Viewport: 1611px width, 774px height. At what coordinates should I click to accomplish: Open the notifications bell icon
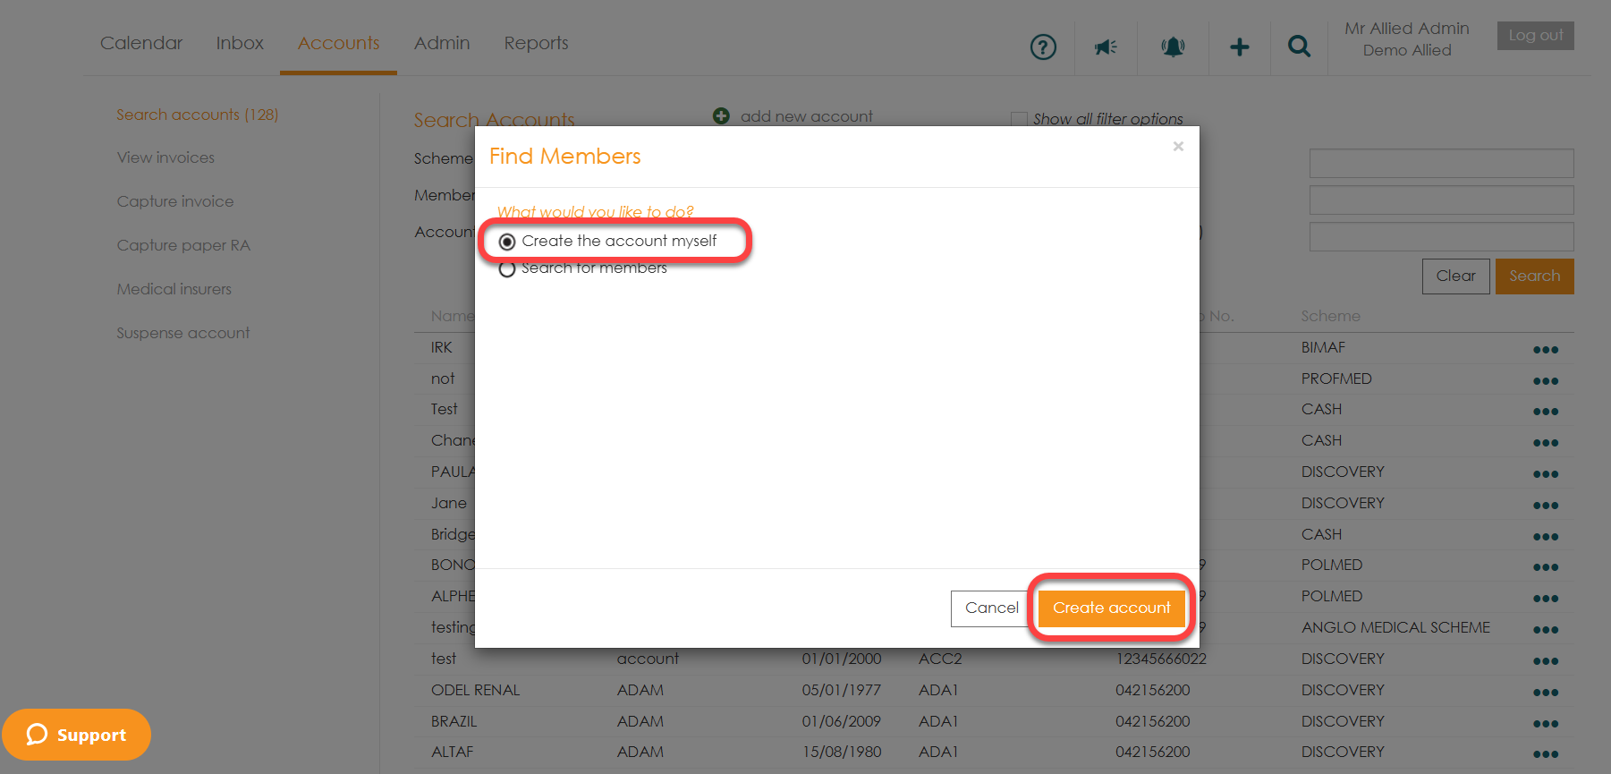[x=1173, y=47]
